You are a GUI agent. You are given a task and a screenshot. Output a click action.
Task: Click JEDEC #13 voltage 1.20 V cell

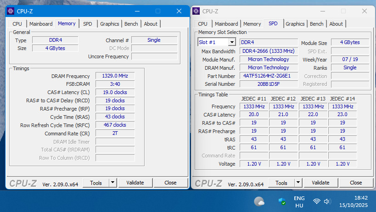click(x=313, y=164)
